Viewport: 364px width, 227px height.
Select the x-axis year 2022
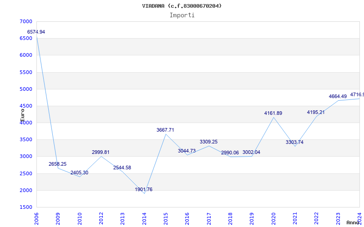coord(317,219)
